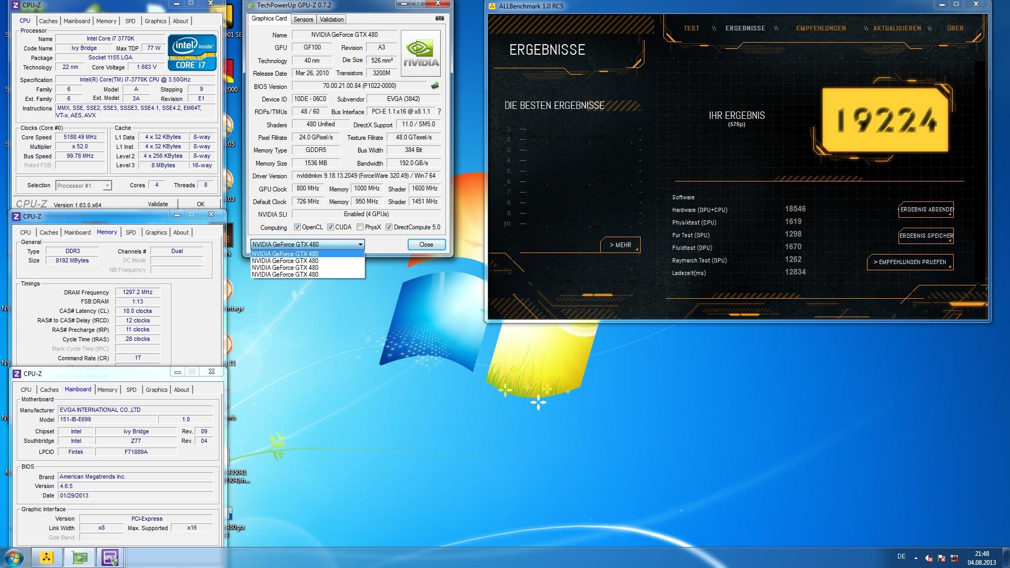The image size is (1010, 568).
Task: Click the ALLBenchmark title bar icon
Action: point(492,6)
